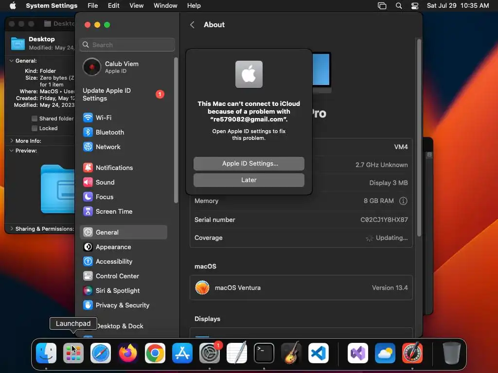Open Finder from the Dock
Image resolution: width=498 pixels, height=373 pixels.
pyautogui.click(x=46, y=353)
